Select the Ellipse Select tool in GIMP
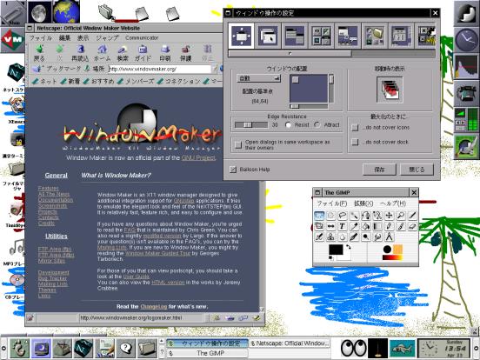This screenshot has height=360, width=480. click(x=331, y=216)
